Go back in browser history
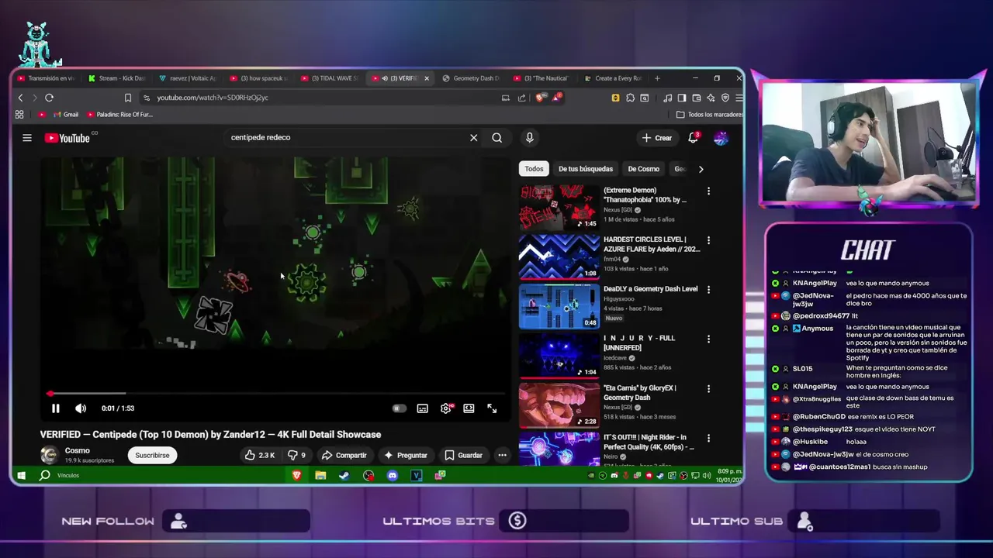Viewport: 993px width, 558px height. (20, 98)
